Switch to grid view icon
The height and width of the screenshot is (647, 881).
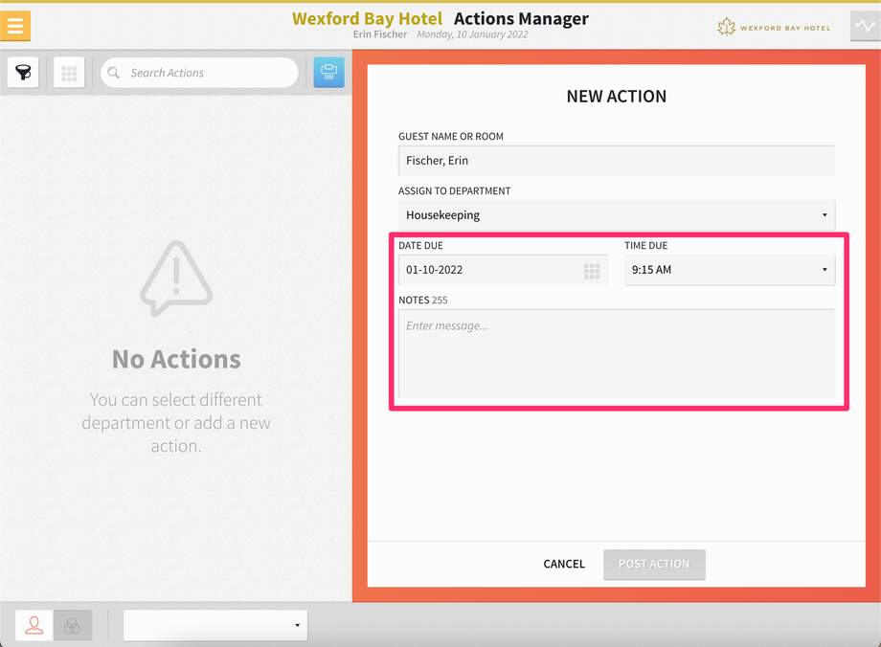69,73
